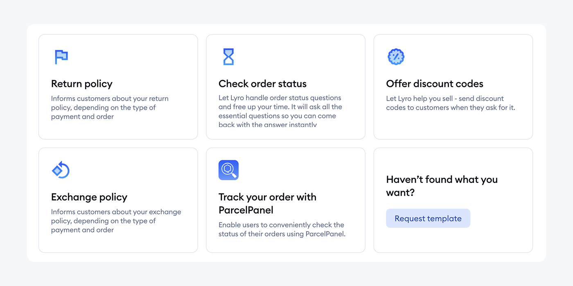Click the Exchange policy rotate icon
The width and height of the screenshot is (573, 286).
[x=61, y=170]
